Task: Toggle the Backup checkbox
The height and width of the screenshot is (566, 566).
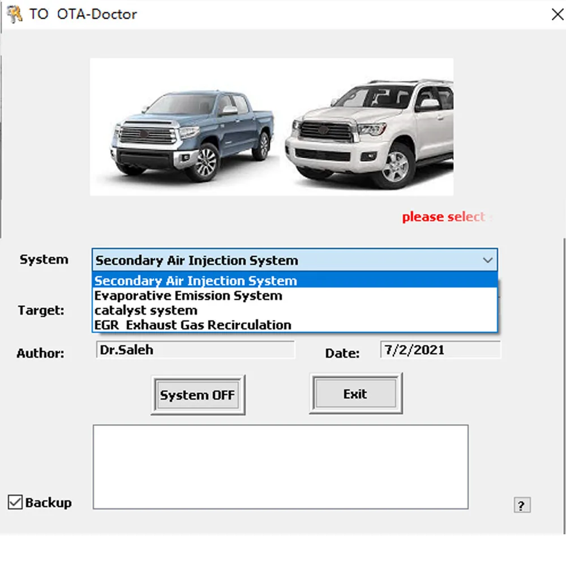Action: [x=15, y=502]
